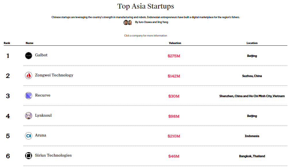Click the Aruna blue logo icon
The height and width of the screenshot is (167, 294).
pos(28,136)
